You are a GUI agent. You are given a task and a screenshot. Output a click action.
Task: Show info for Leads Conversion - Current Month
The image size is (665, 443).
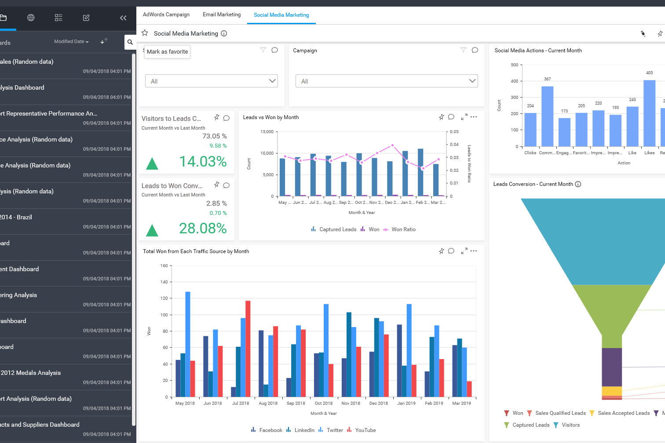pos(578,184)
